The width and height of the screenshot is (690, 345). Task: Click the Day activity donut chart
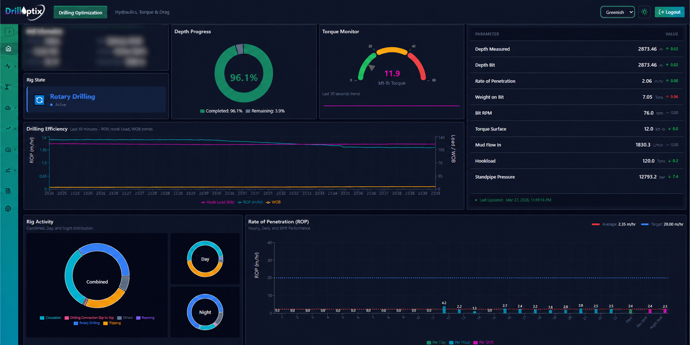pos(205,259)
